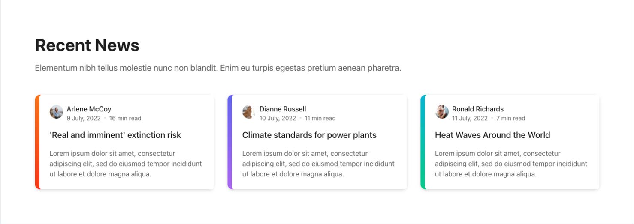
Task: Click the 7 min read label
Action: click(510, 118)
